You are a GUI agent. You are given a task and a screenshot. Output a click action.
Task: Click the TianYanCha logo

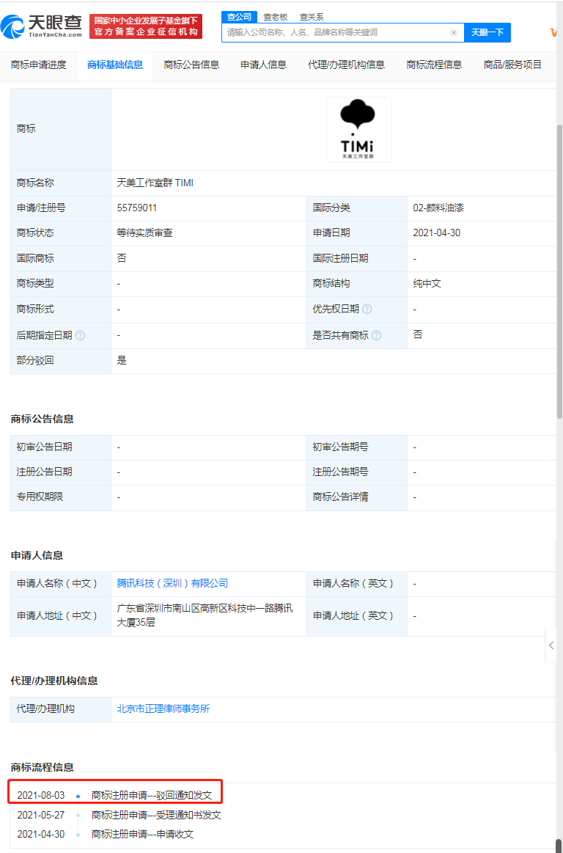tap(41, 26)
